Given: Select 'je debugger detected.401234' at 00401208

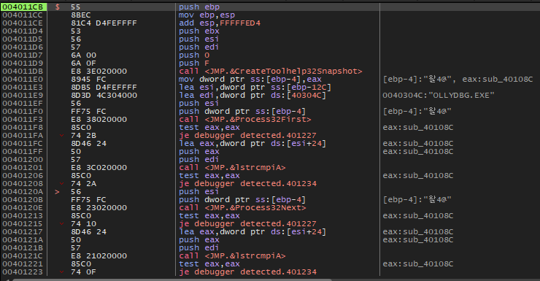Looking at the screenshot, I should tap(247, 184).
